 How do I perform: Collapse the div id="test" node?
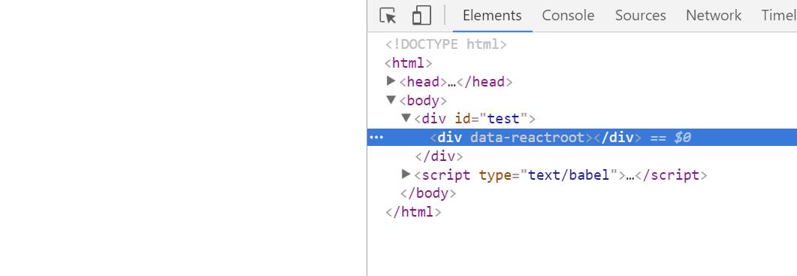click(x=406, y=118)
